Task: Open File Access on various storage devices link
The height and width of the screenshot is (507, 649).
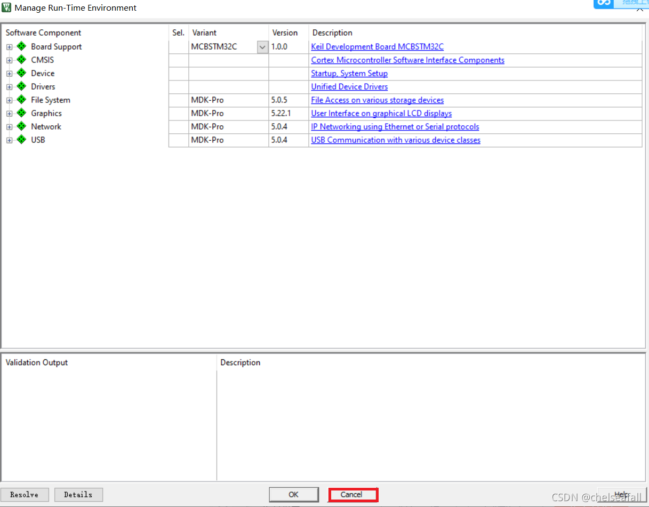Action: pyautogui.click(x=377, y=100)
